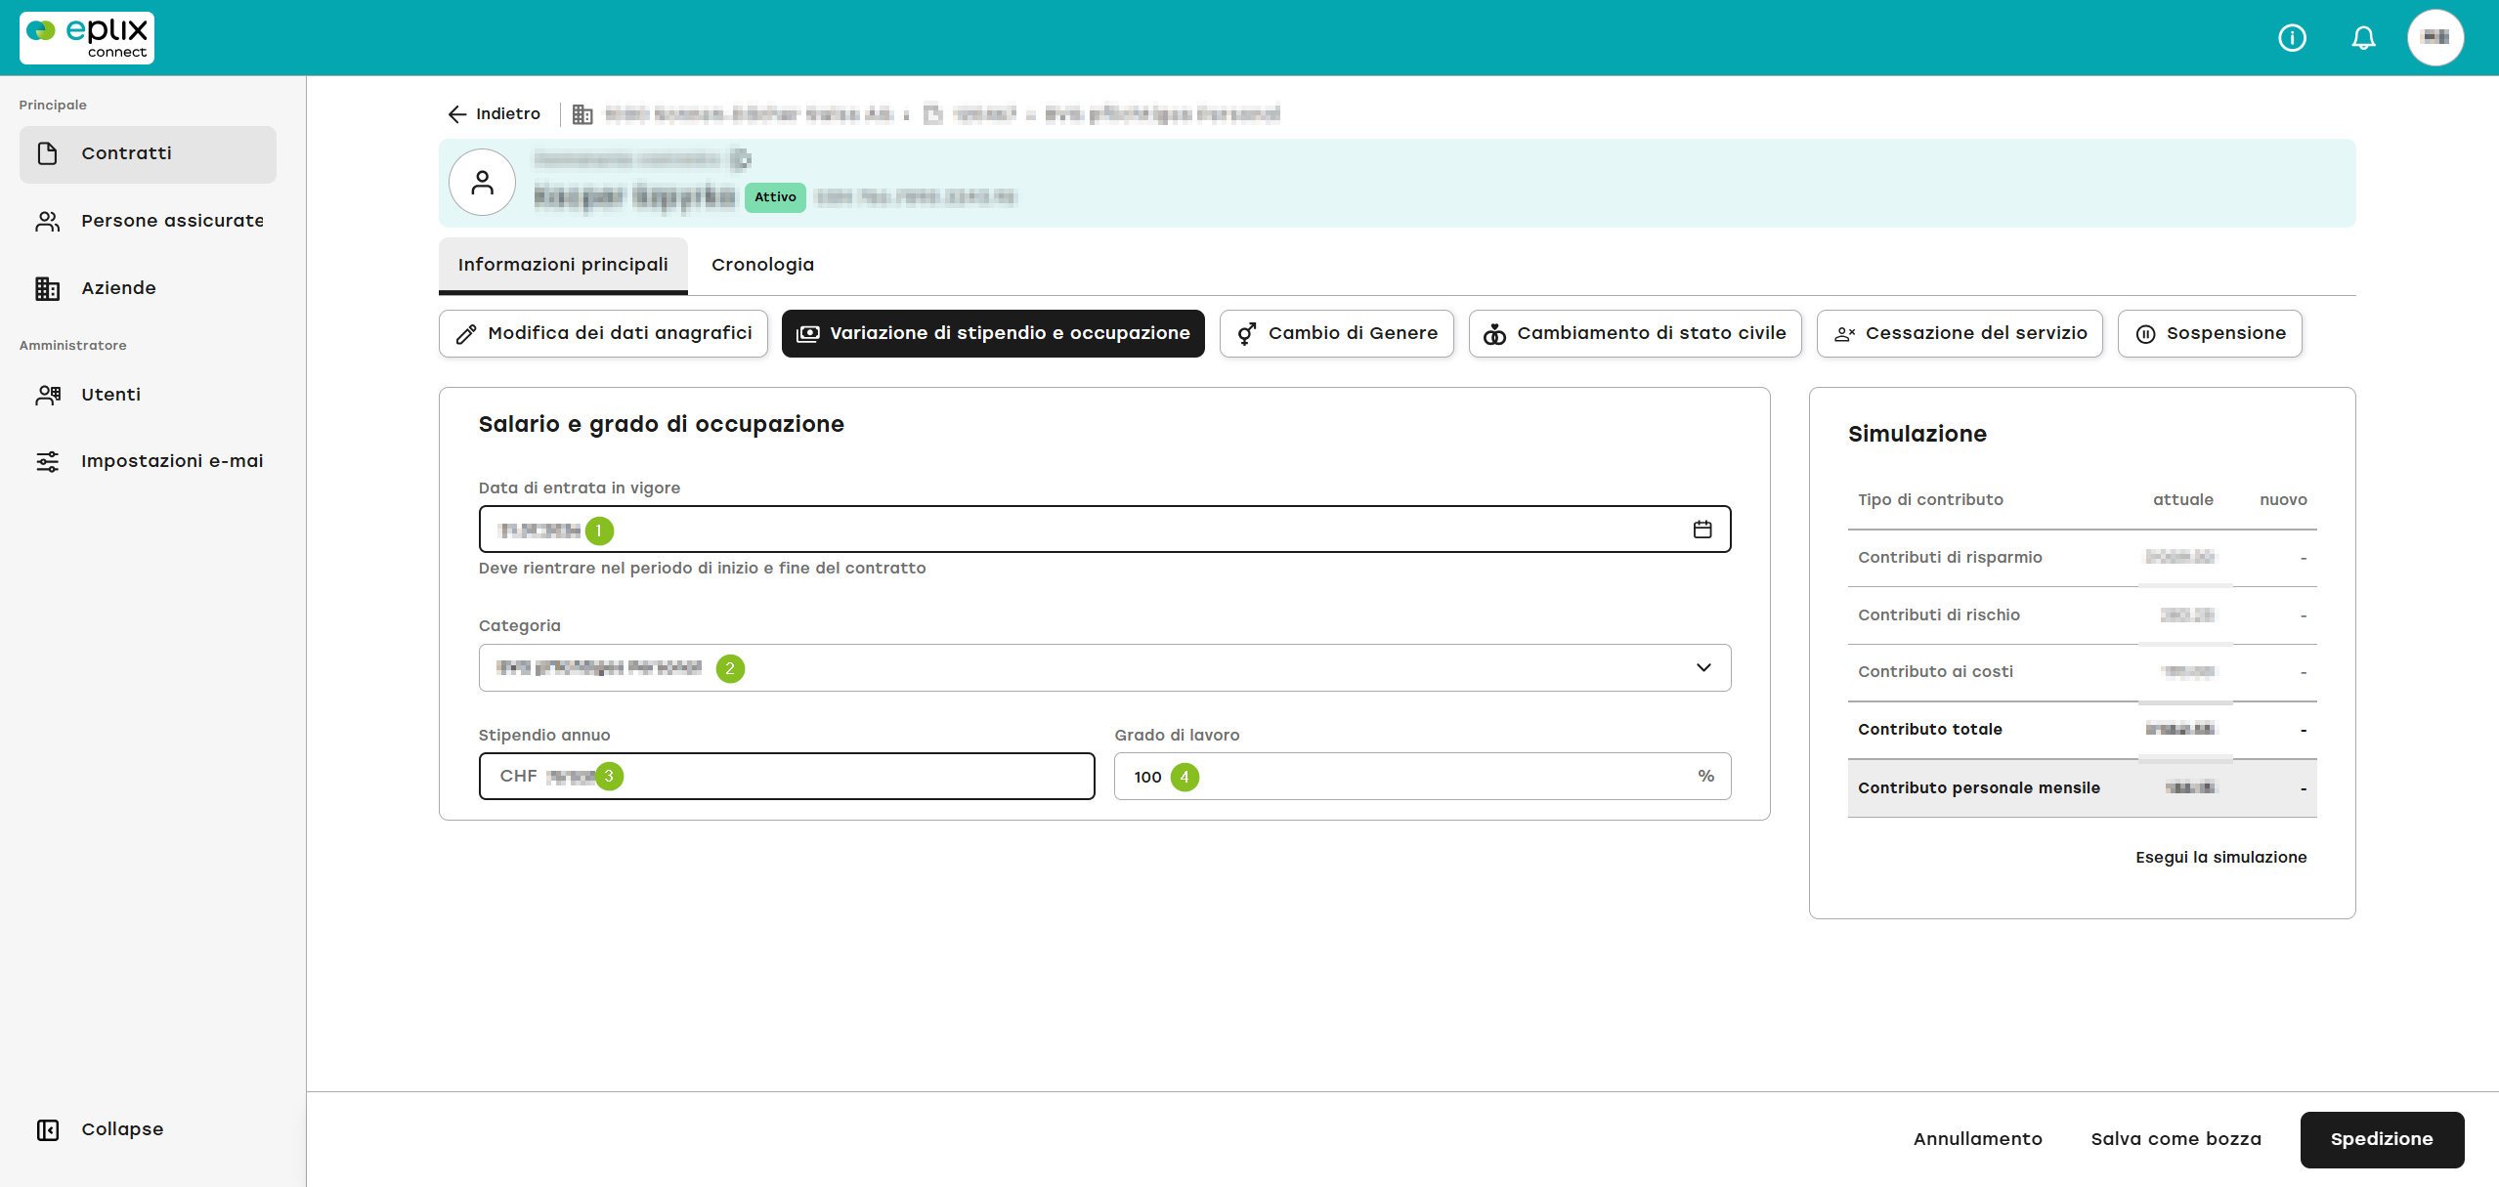2499x1187 pixels.
Task: Open Contratti in sidebar
Action: tap(148, 153)
